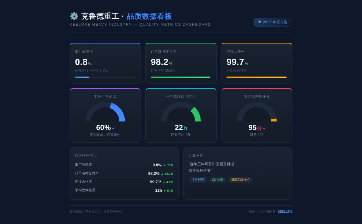The width and height of the screenshot is (362, 224).
Task: Click the 98.2% on-time delivery value
Action: tap(161, 62)
